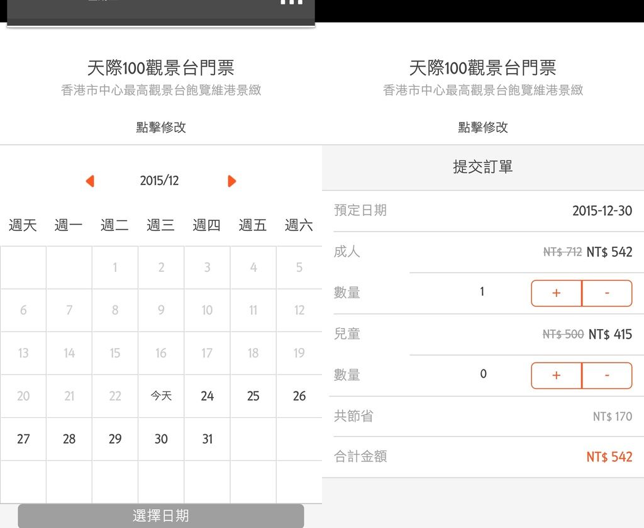Image resolution: width=644 pixels, height=528 pixels.
Task: Go to next month with right arrow
Action: tap(231, 181)
